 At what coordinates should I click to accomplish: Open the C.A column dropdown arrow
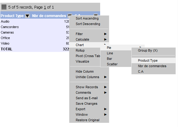pos(96,15)
